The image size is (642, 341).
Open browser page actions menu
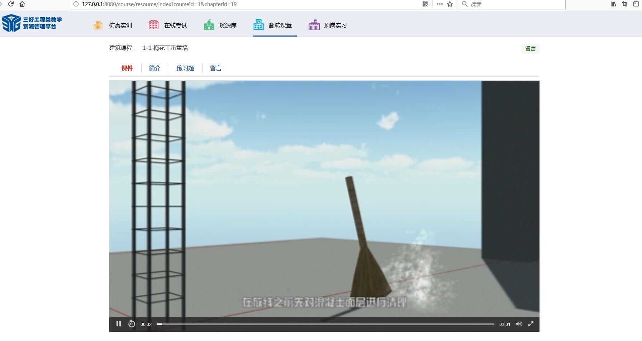click(440, 4)
